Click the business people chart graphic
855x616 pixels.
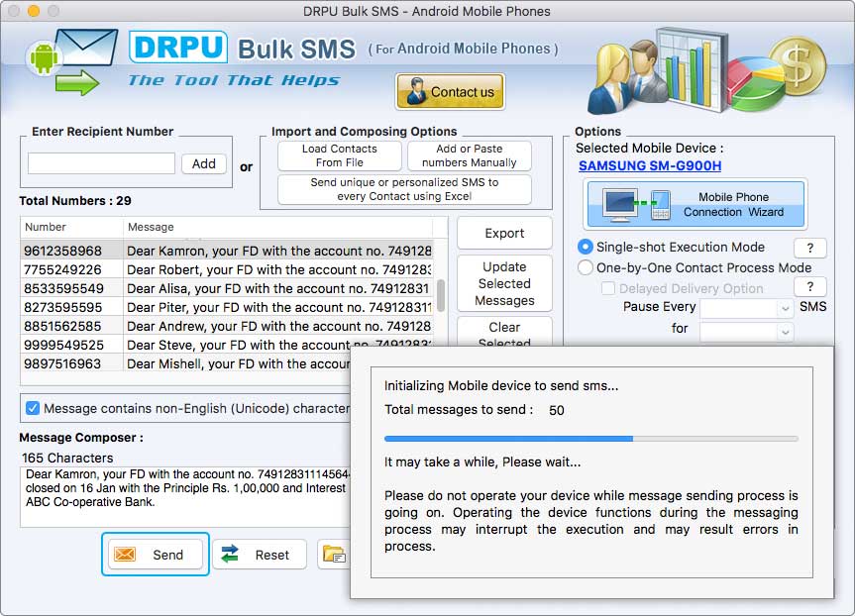(x=706, y=72)
